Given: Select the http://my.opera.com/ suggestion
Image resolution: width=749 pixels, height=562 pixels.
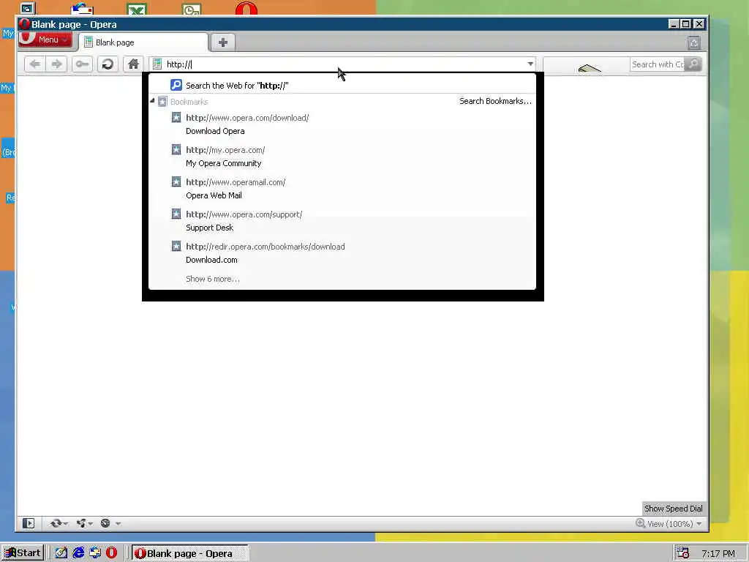Looking at the screenshot, I should [x=225, y=149].
